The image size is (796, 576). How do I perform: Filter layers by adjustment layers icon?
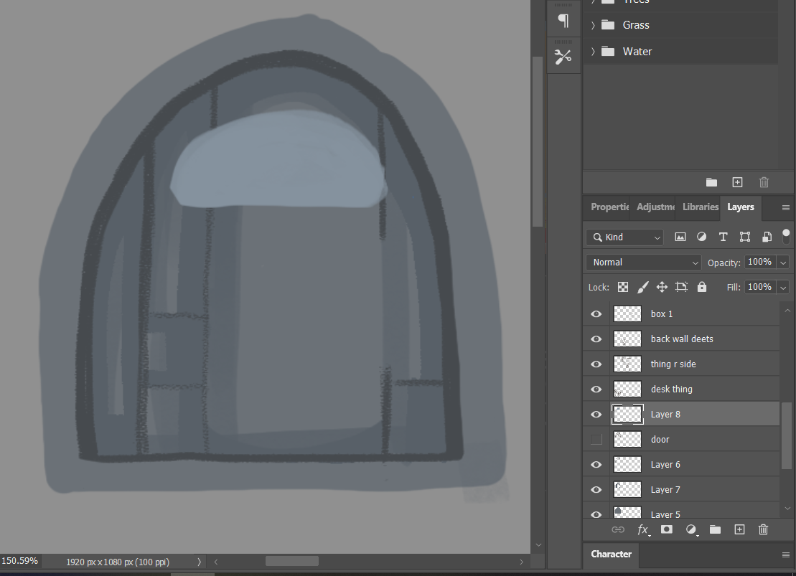coord(701,237)
